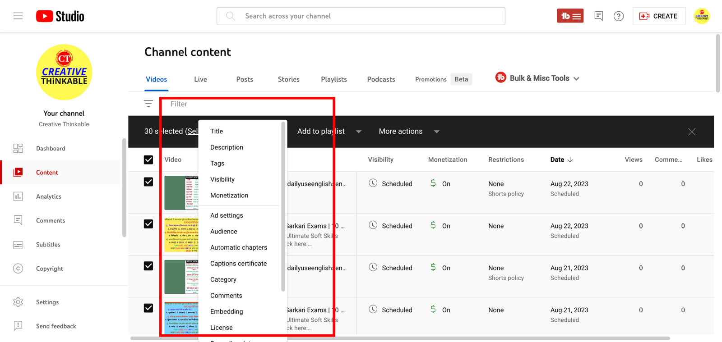722x342 pixels.
Task: Click the account avatar in top right
Action: (702, 16)
